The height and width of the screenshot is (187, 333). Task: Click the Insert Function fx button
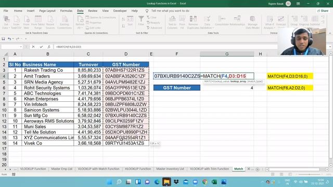49,47
